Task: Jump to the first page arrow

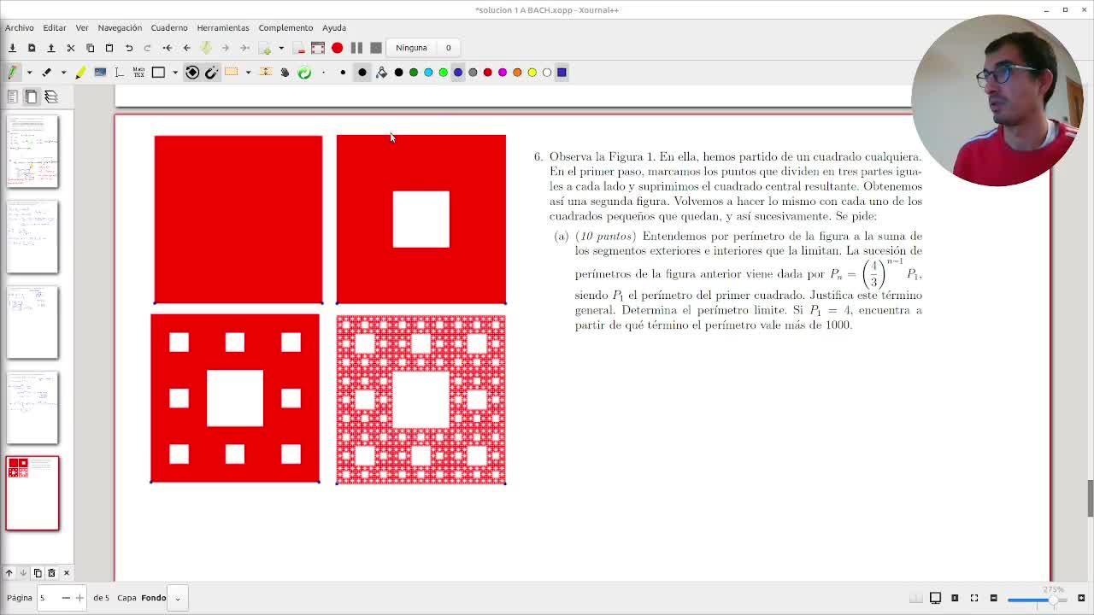Action: pyautogui.click(x=168, y=48)
